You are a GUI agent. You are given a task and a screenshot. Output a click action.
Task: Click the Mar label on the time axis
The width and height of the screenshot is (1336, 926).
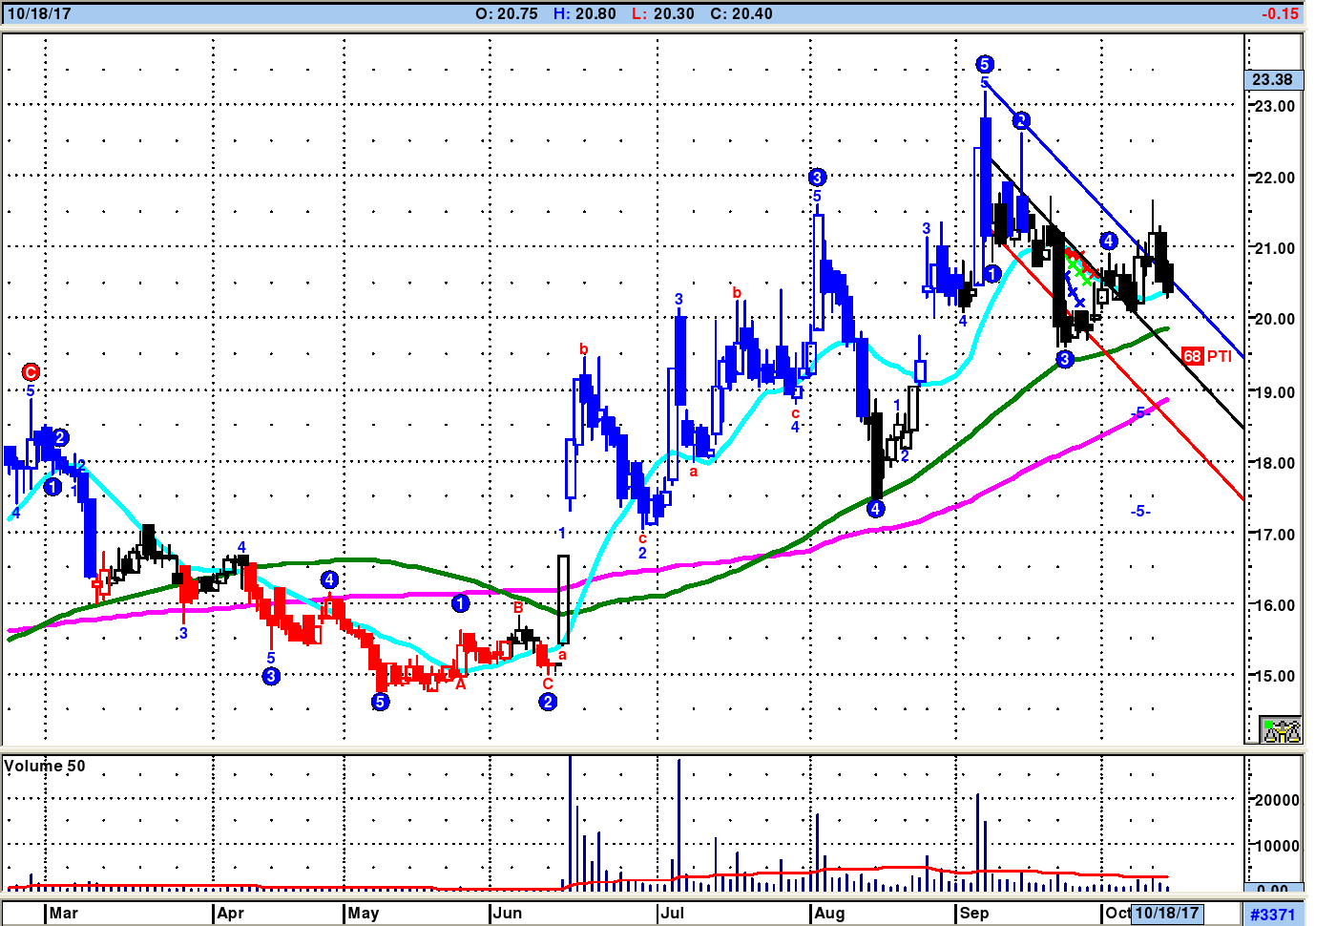(x=64, y=913)
